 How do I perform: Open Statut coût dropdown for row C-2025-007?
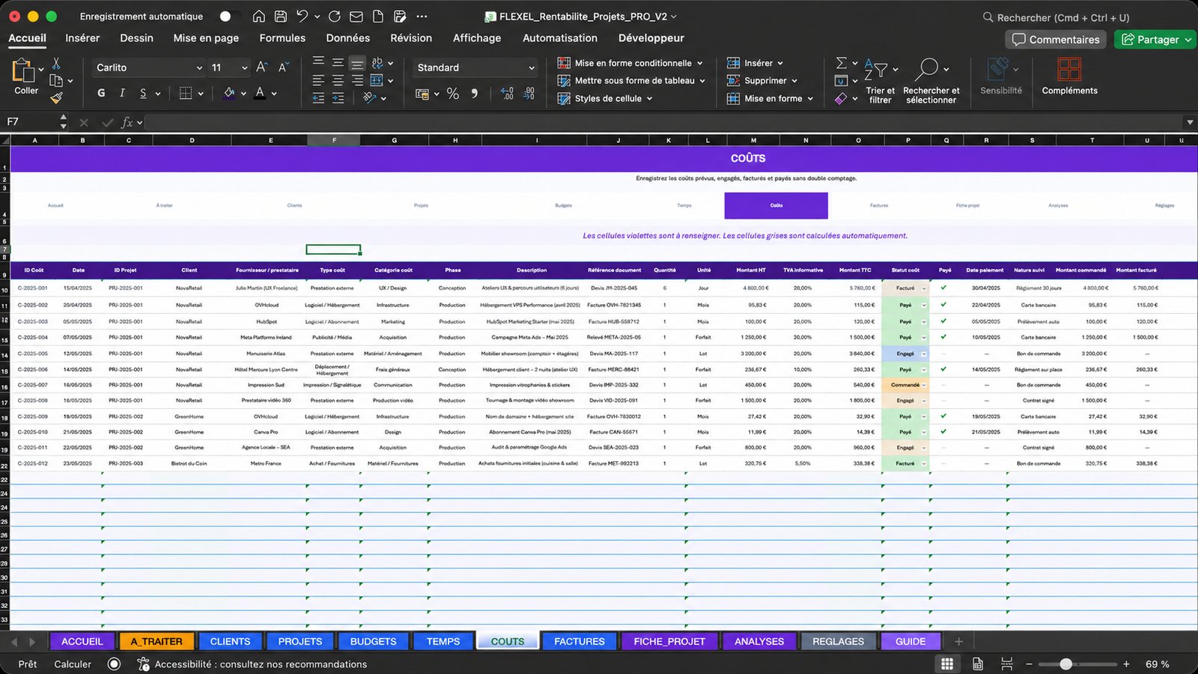pos(924,385)
